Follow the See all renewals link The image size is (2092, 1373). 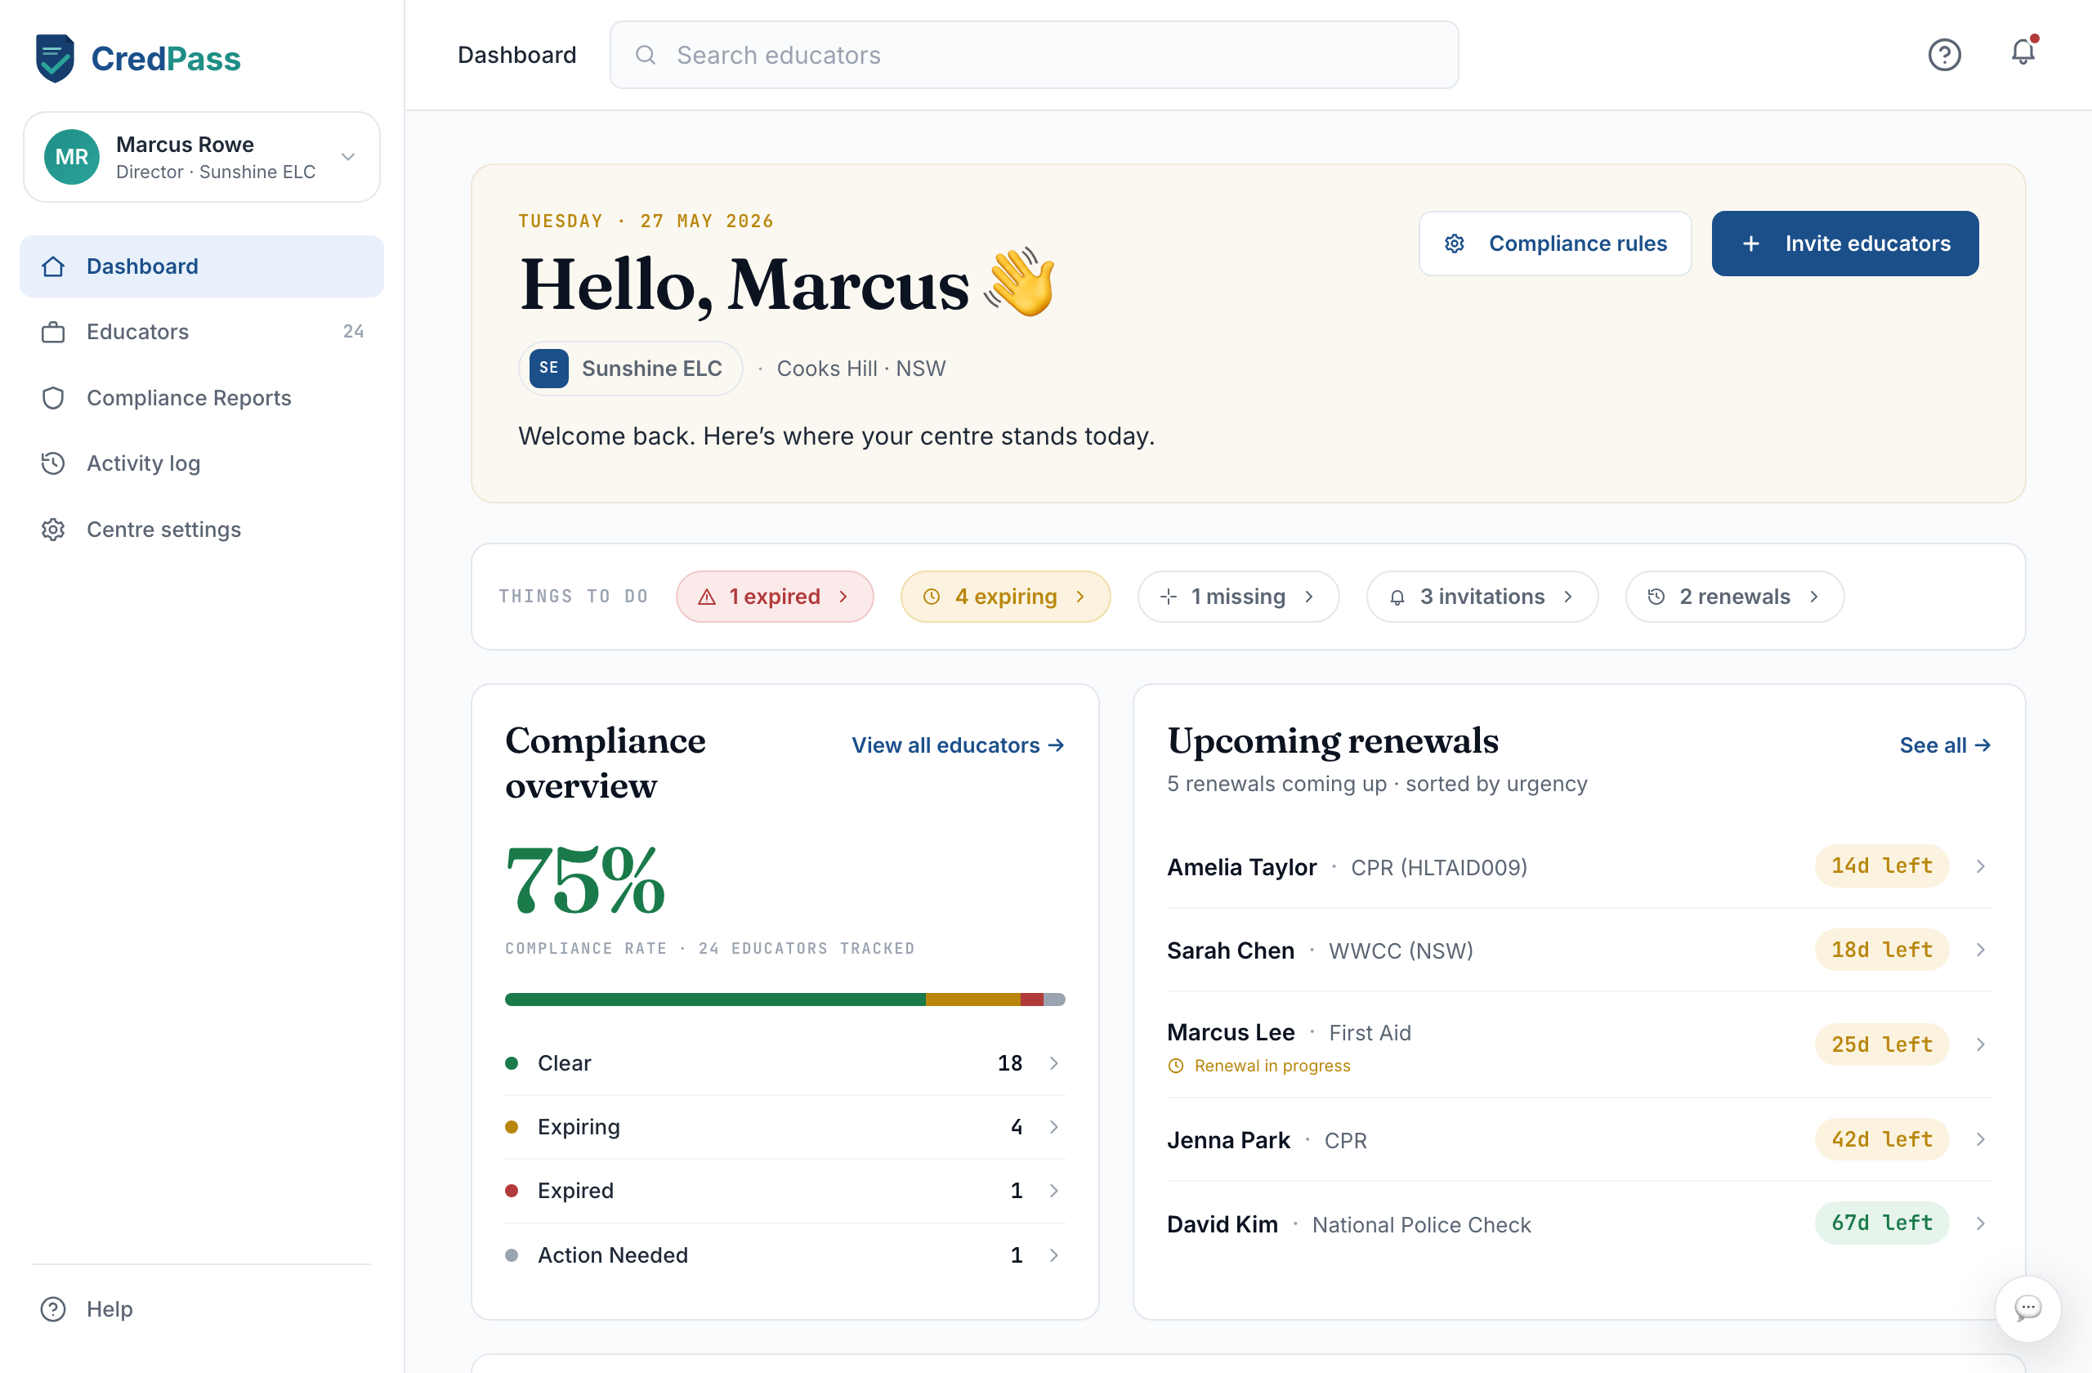tap(1944, 744)
